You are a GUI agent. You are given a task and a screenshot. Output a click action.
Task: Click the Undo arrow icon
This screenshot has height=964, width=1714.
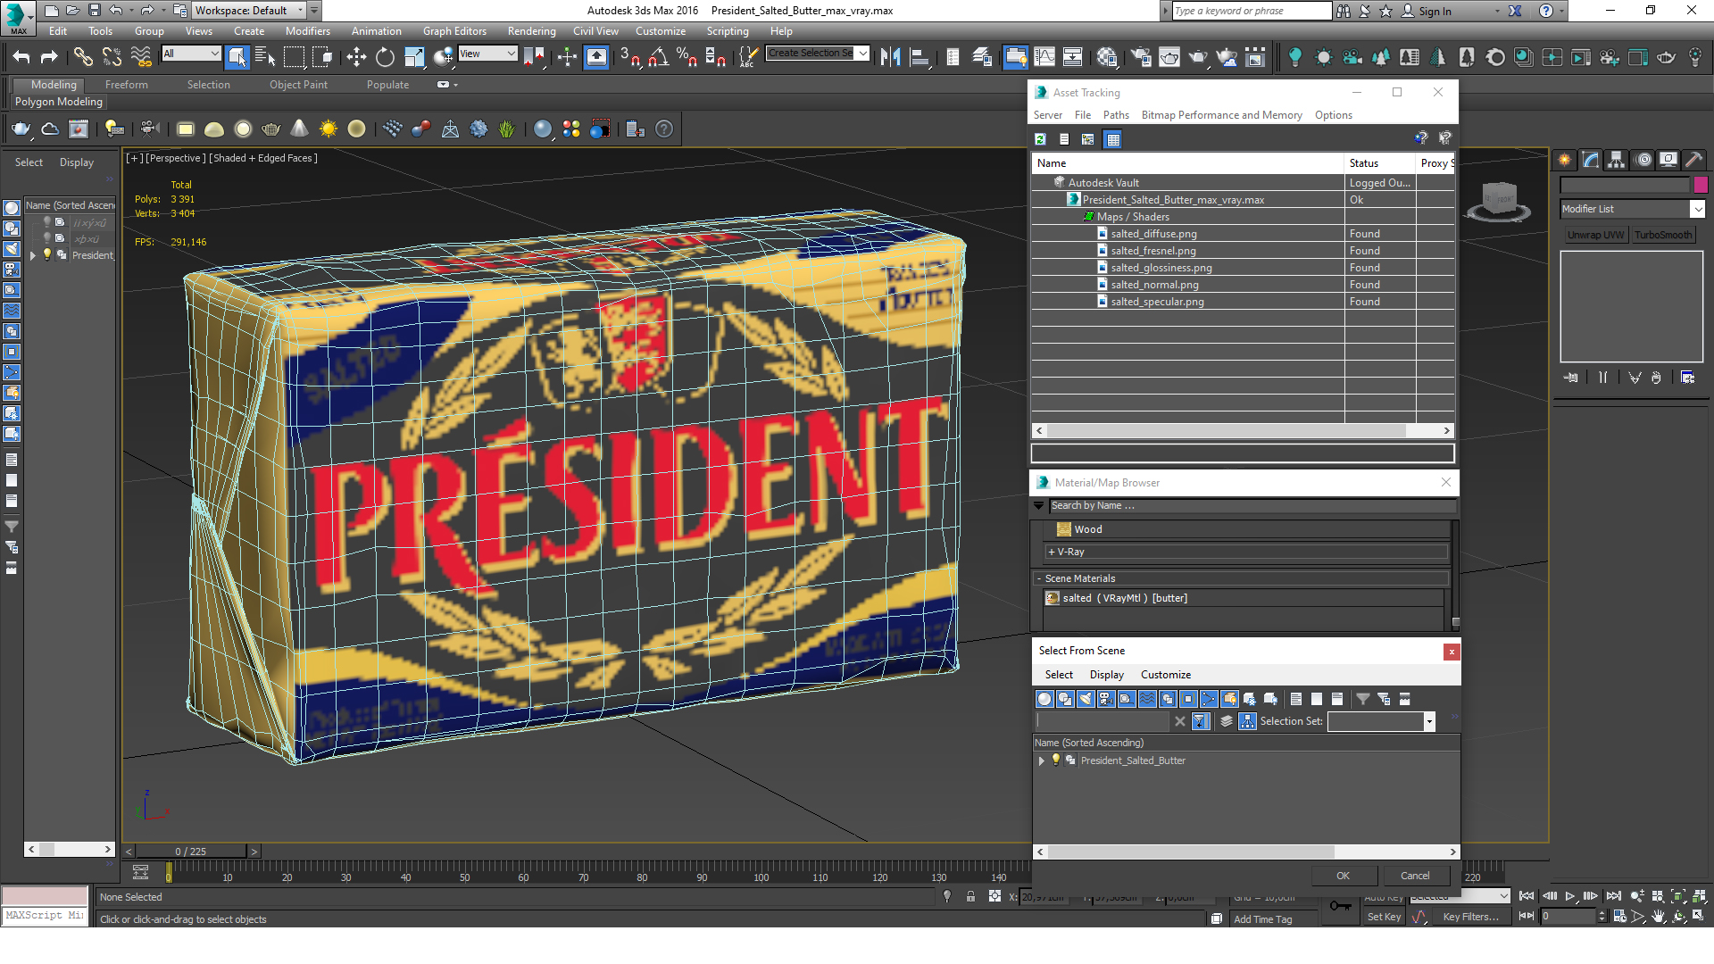tap(21, 58)
